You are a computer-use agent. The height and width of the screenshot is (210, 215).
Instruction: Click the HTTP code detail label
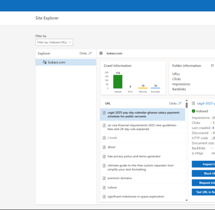(200, 138)
